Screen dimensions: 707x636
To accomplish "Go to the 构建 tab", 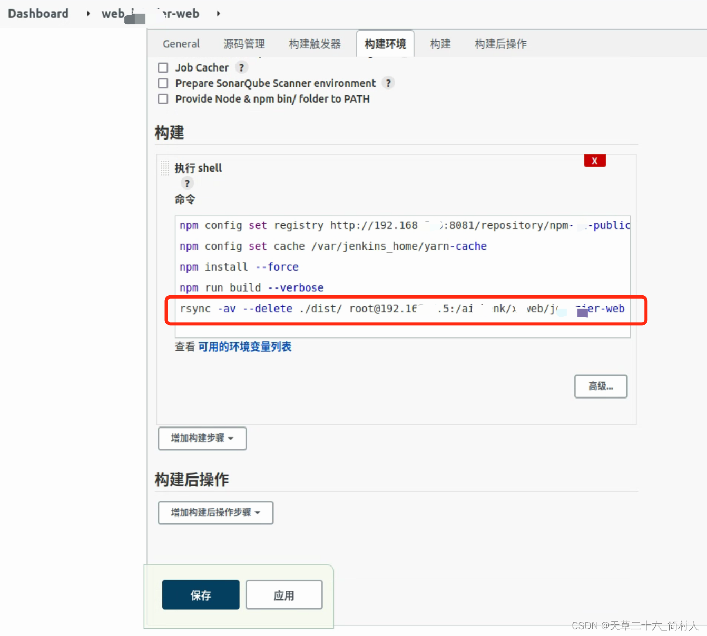I will (440, 44).
